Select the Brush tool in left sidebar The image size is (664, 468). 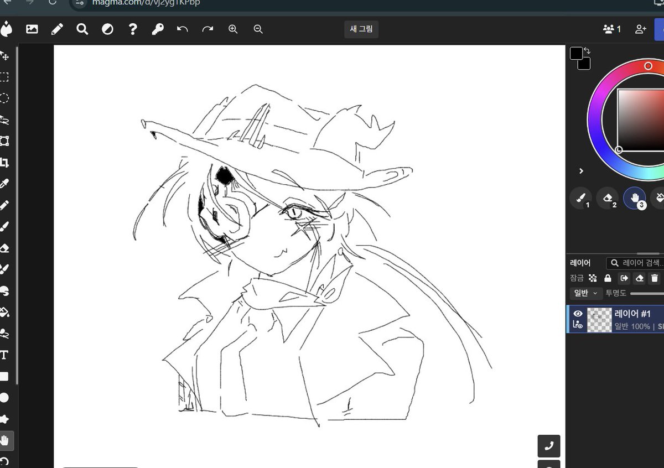[4, 227]
